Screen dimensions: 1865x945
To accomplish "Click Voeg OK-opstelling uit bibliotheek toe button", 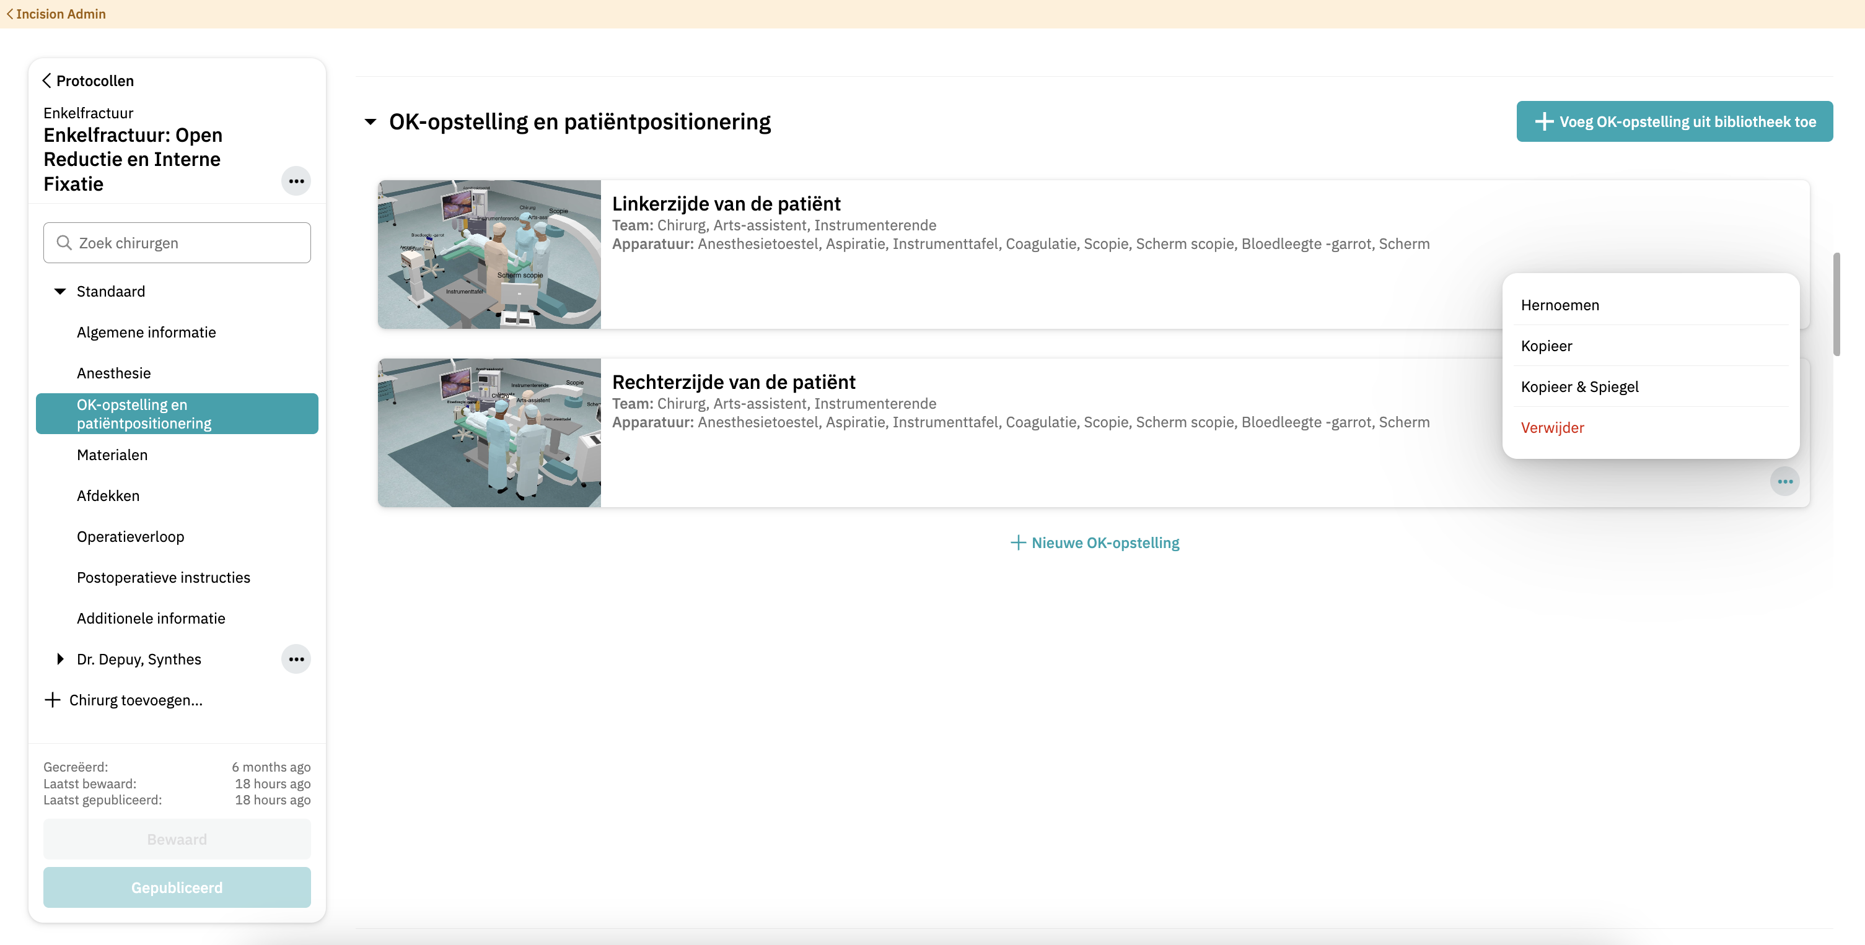I will pyautogui.click(x=1674, y=121).
